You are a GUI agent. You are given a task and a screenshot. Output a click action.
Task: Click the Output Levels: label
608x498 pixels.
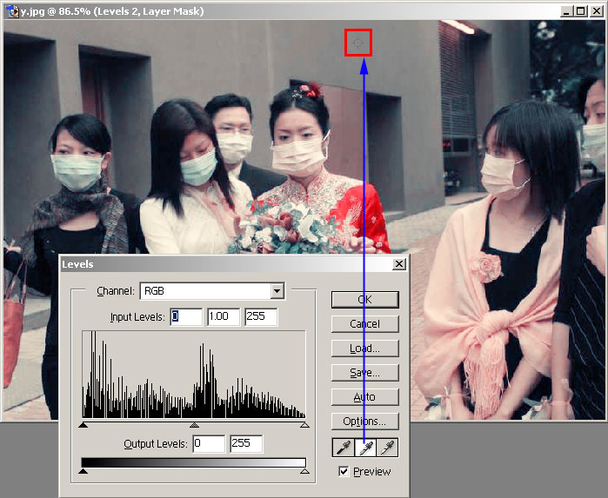point(156,444)
